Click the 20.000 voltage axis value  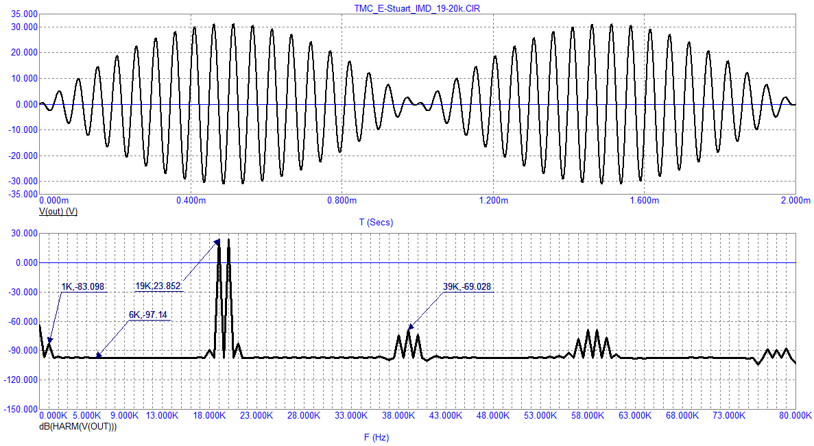click(x=24, y=52)
